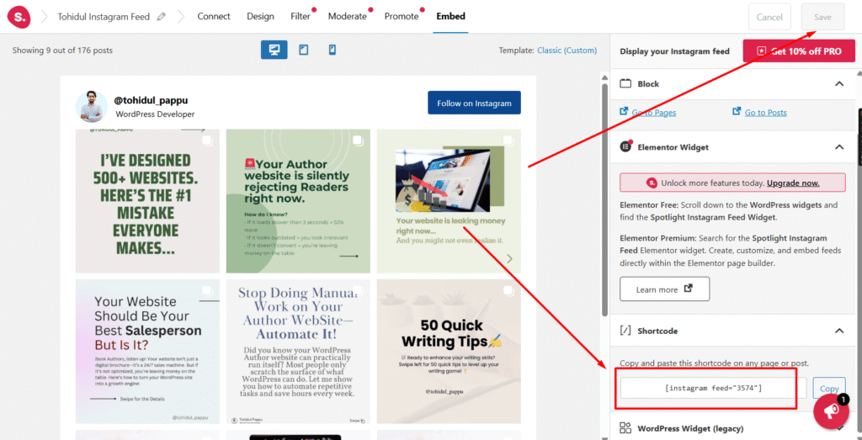Click the Cancel button
Viewport: 862px width, 440px height.
click(769, 17)
